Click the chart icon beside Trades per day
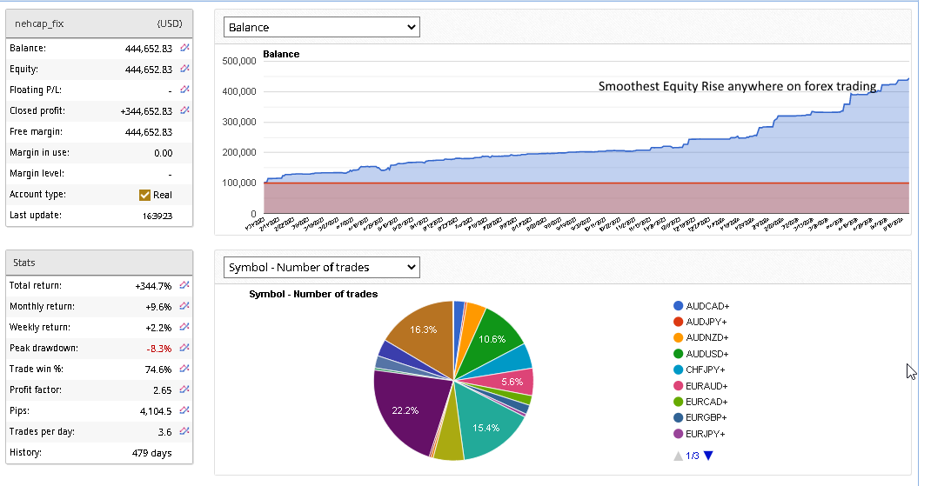The image size is (951, 486). tap(184, 432)
